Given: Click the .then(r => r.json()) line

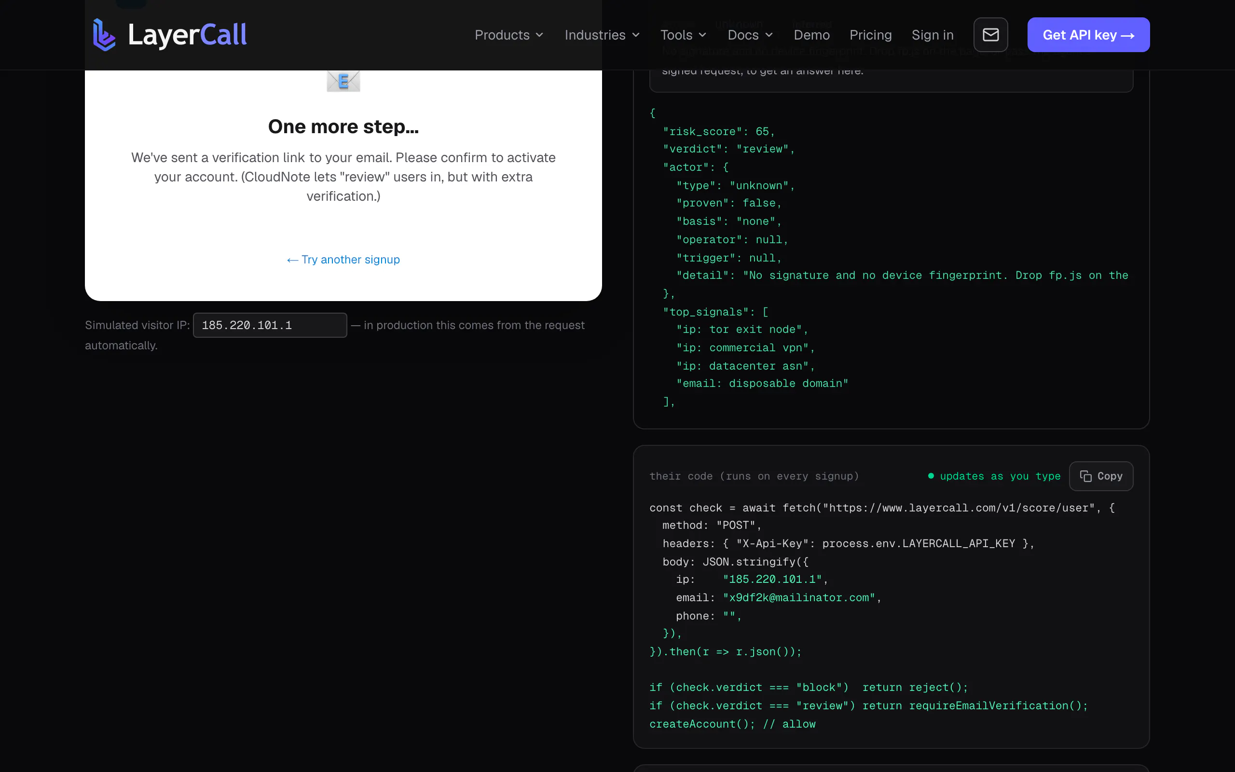Looking at the screenshot, I should coord(725,652).
